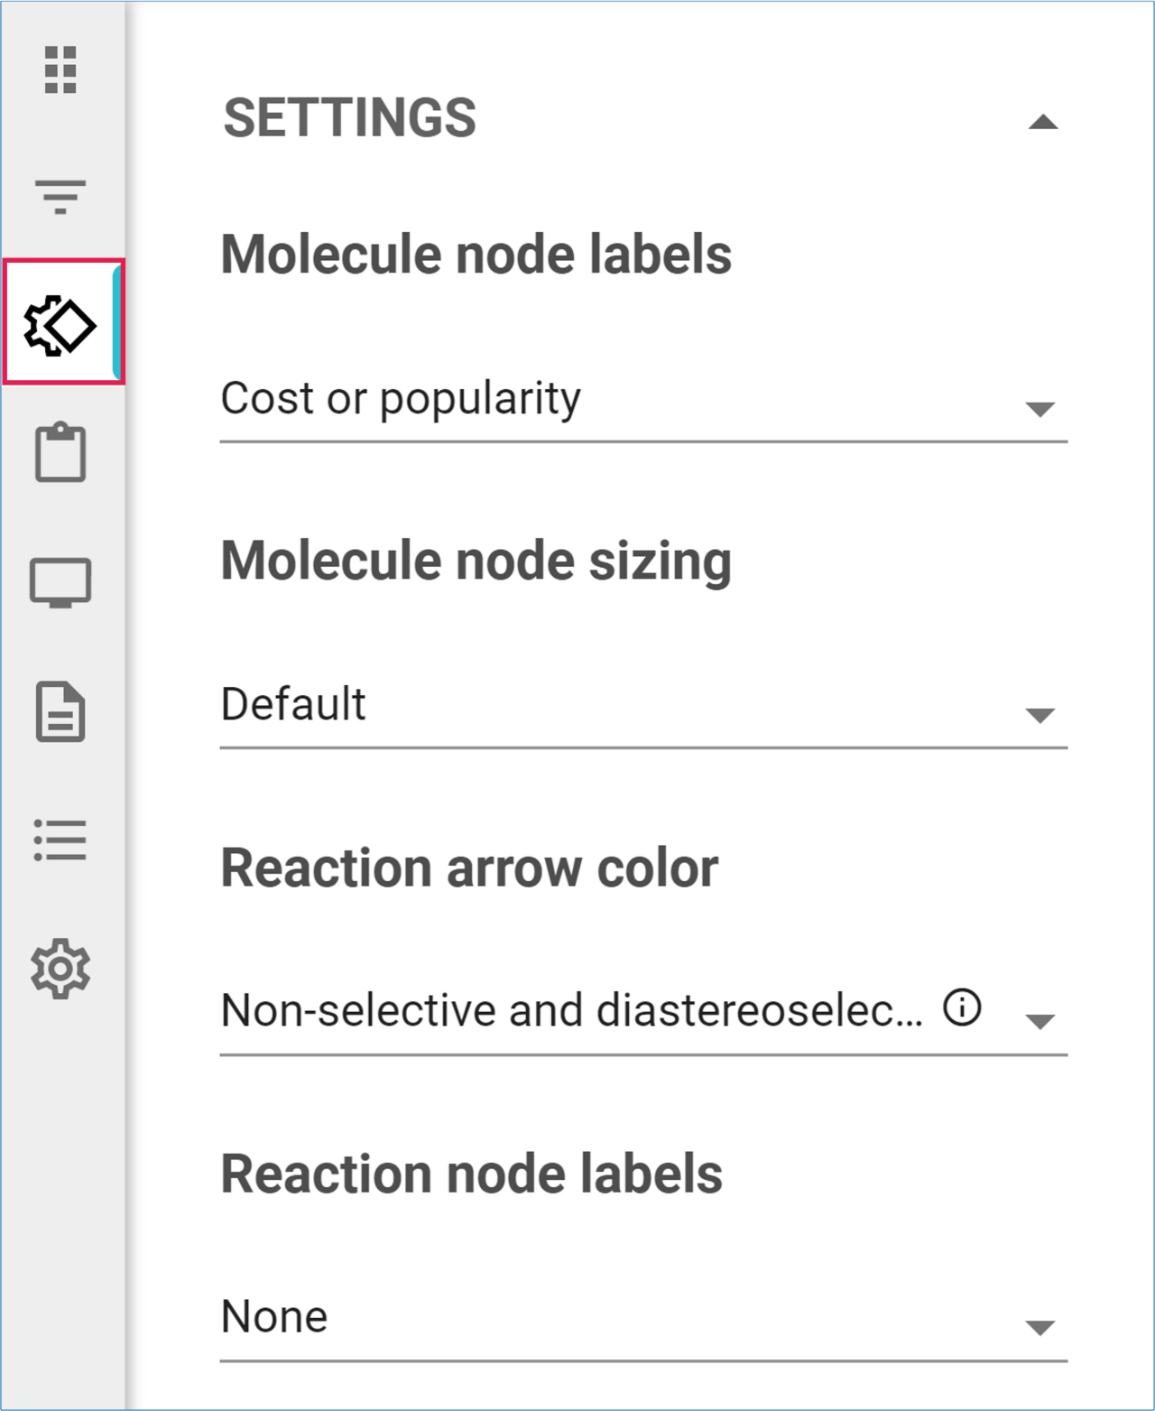Collapse the SETTINGS section with up arrow

click(1042, 122)
